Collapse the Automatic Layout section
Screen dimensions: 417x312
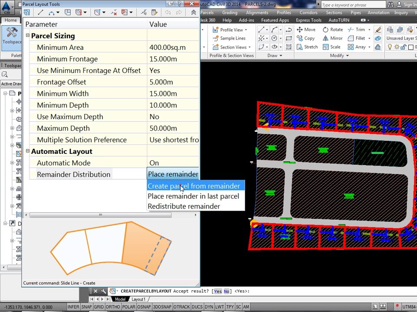(x=28, y=151)
